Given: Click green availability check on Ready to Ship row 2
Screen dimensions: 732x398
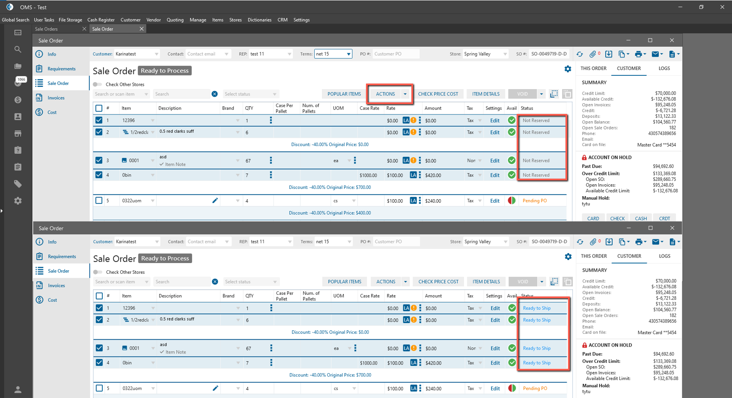Looking at the screenshot, I should (x=512, y=320).
